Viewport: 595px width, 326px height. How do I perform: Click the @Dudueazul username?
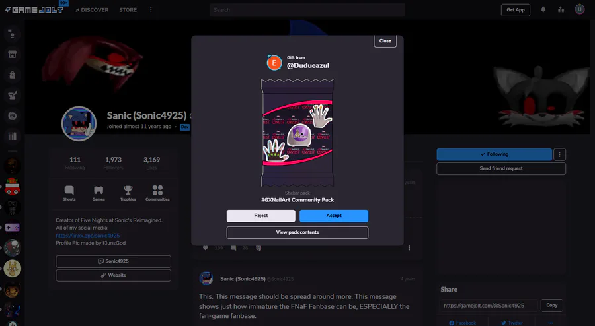pyautogui.click(x=307, y=65)
